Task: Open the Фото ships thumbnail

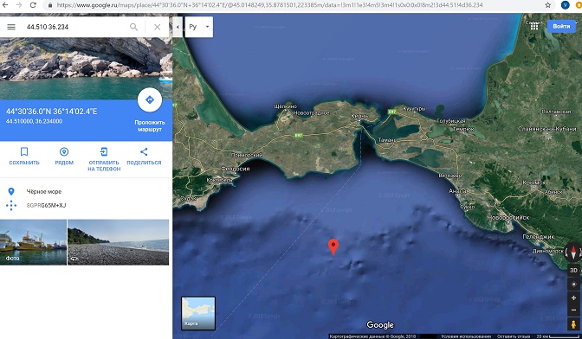Action: tap(33, 242)
